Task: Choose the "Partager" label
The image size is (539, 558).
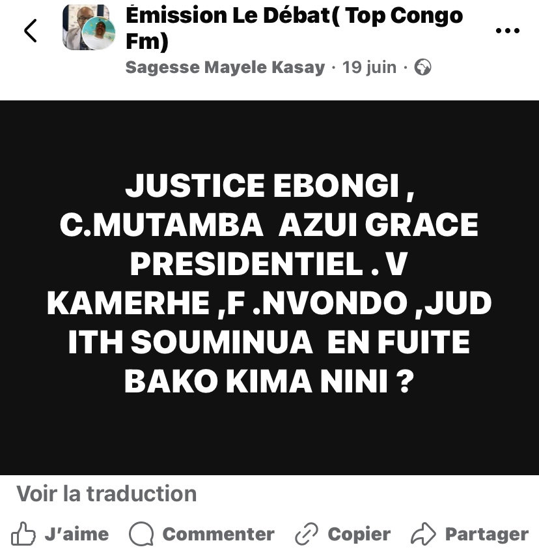Action: pyautogui.click(x=486, y=535)
